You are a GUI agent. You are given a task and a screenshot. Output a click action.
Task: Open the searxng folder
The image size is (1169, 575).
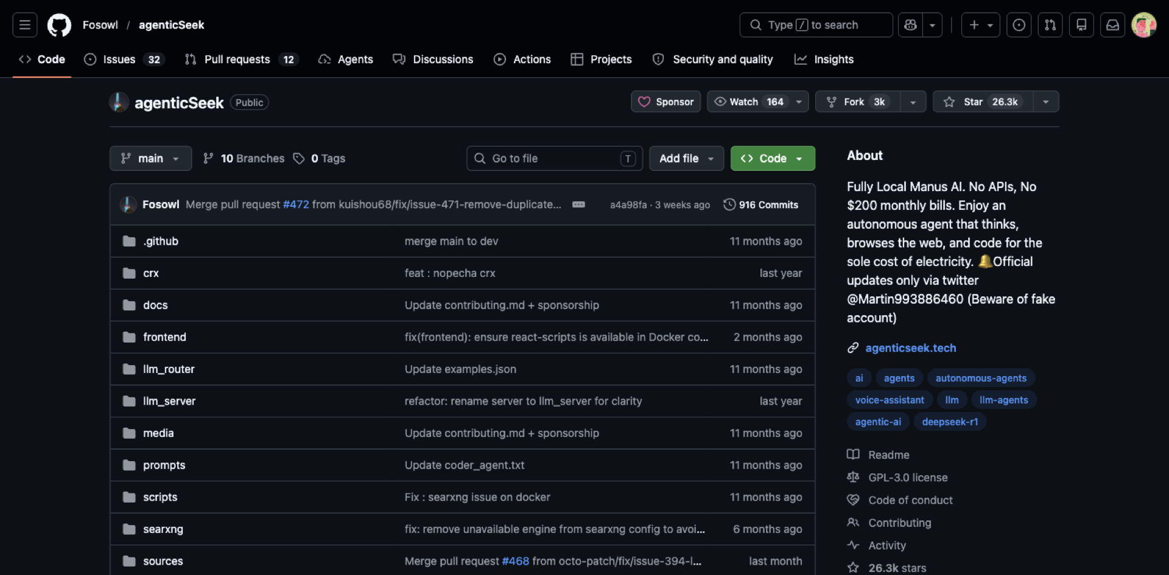click(163, 529)
